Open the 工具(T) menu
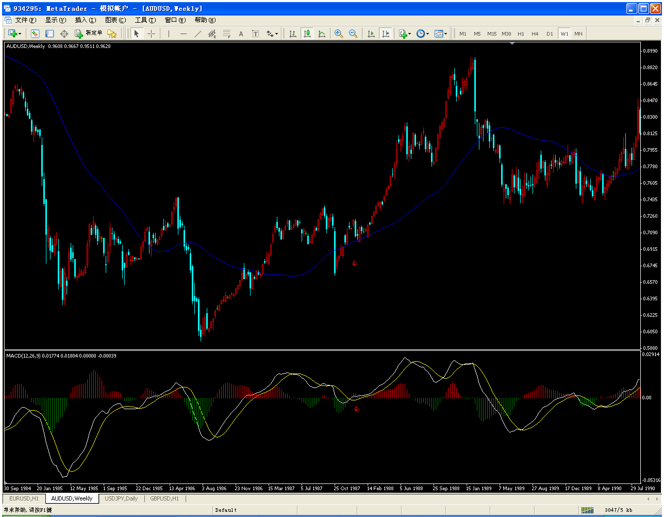 145,20
